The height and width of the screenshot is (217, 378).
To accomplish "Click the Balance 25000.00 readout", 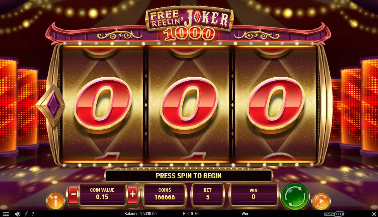I will click(140, 214).
